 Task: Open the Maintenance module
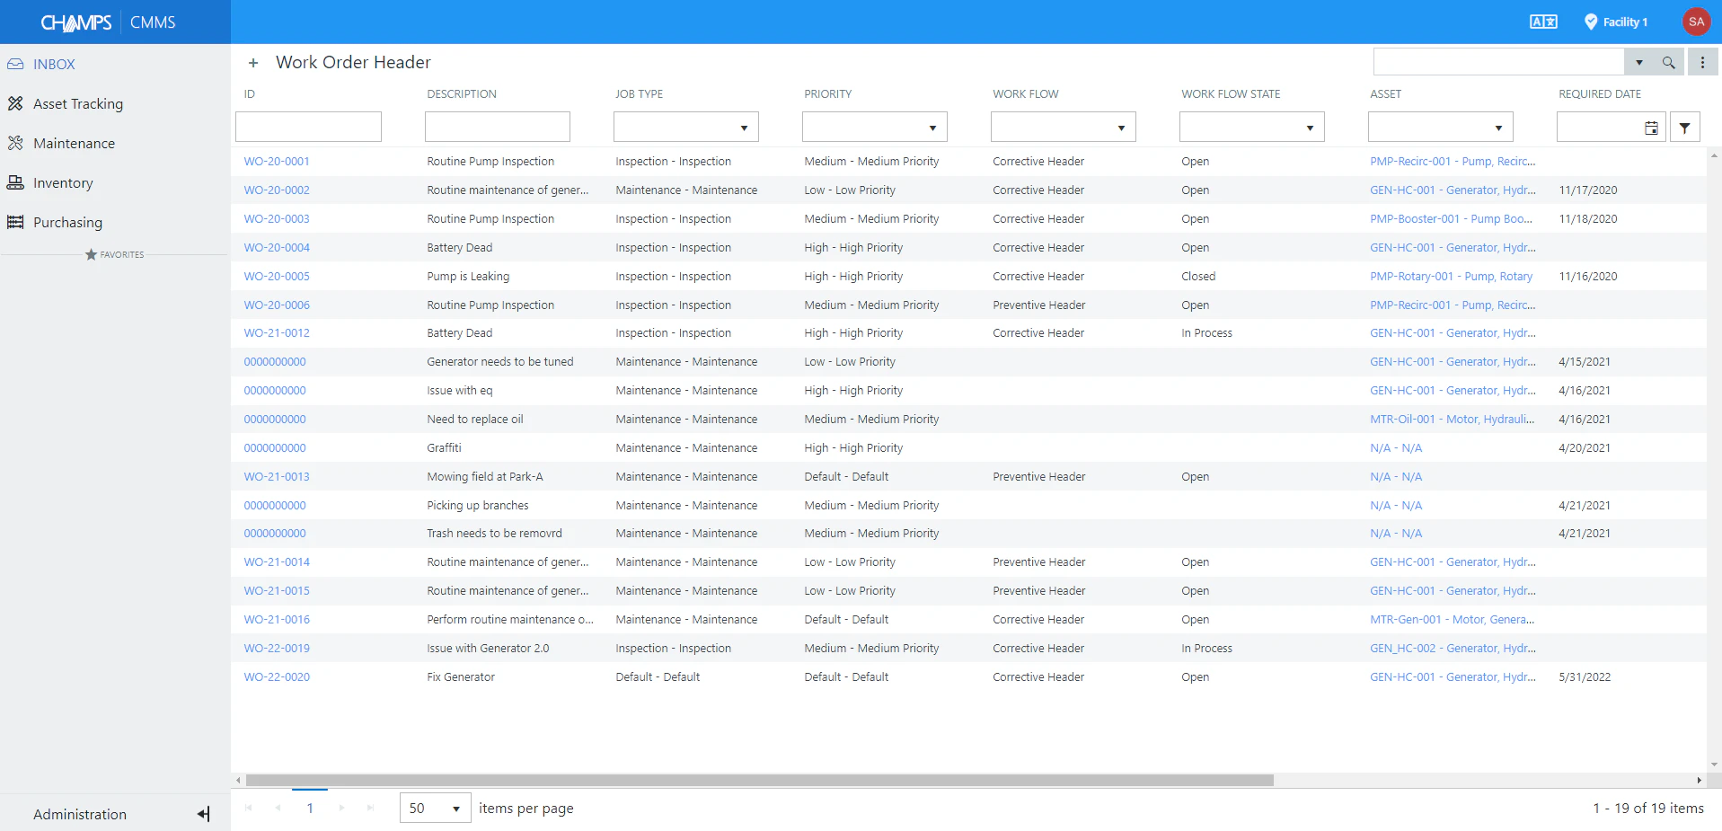(74, 143)
